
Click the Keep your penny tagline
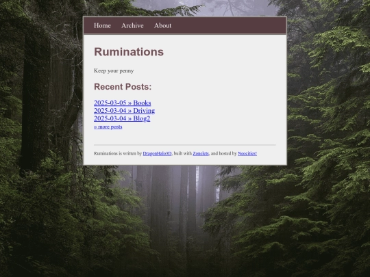point(114,70)
